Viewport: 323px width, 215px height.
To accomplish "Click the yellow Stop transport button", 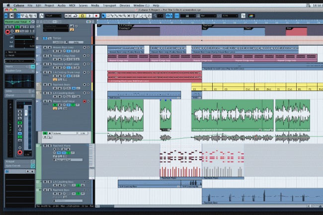I will click(82, 16).
